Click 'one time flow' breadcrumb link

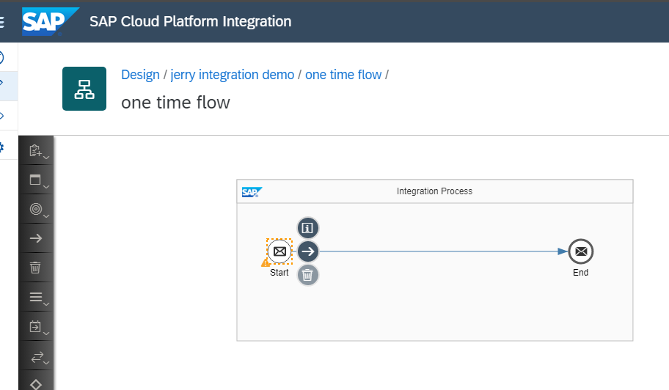[x=343, y=75]
